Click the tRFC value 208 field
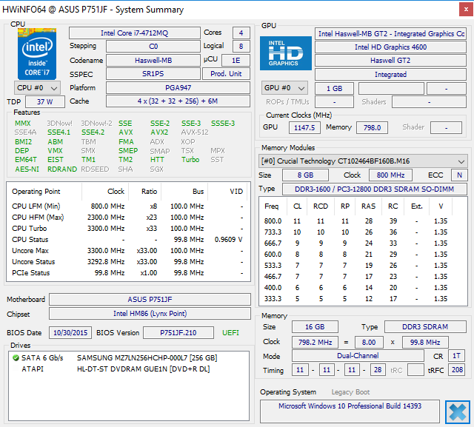The image size is (474, 427). click(x=458, y=370)
